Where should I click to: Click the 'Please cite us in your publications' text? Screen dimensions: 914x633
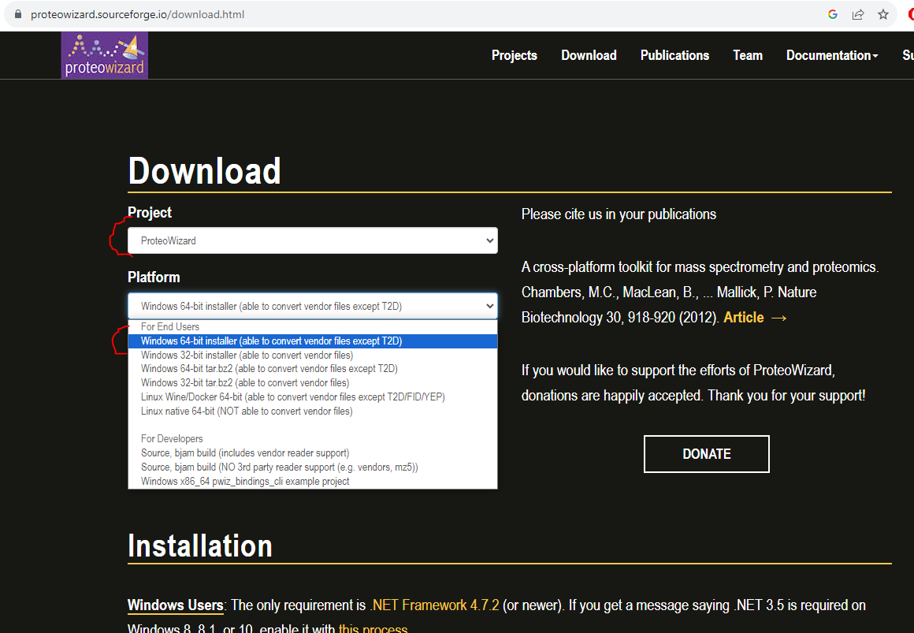coord(619,214)
